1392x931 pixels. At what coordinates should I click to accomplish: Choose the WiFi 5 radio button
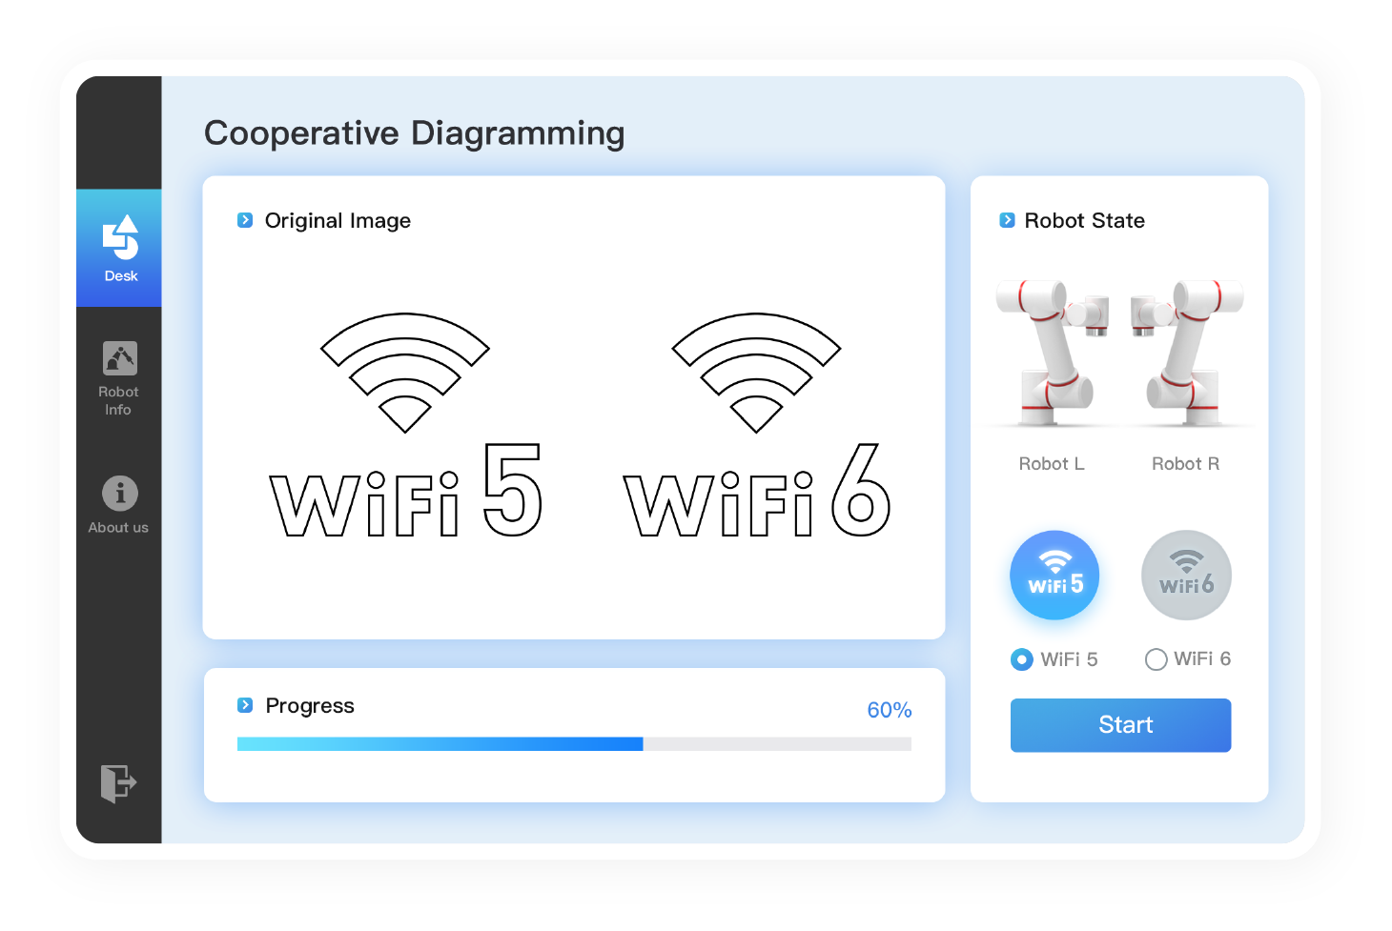(x=1022, y=659)
